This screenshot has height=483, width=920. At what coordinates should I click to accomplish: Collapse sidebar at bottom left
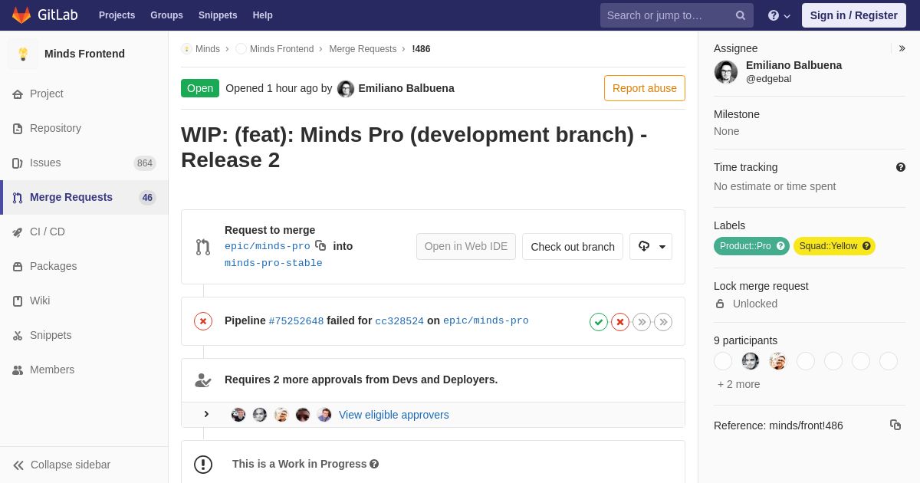61,465
